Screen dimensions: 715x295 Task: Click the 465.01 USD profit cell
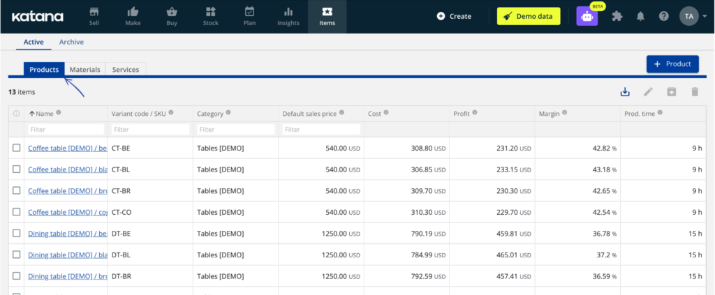tap(492, 255)
